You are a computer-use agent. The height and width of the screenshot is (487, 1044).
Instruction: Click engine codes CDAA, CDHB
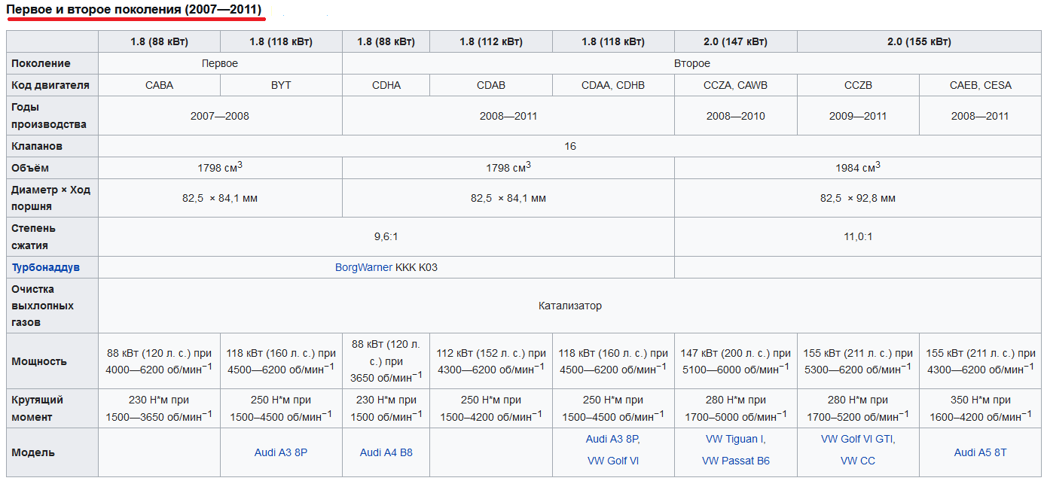[613, 85]
